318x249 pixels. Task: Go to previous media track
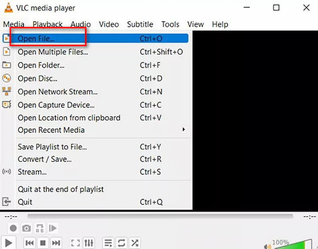click(30, 243)
